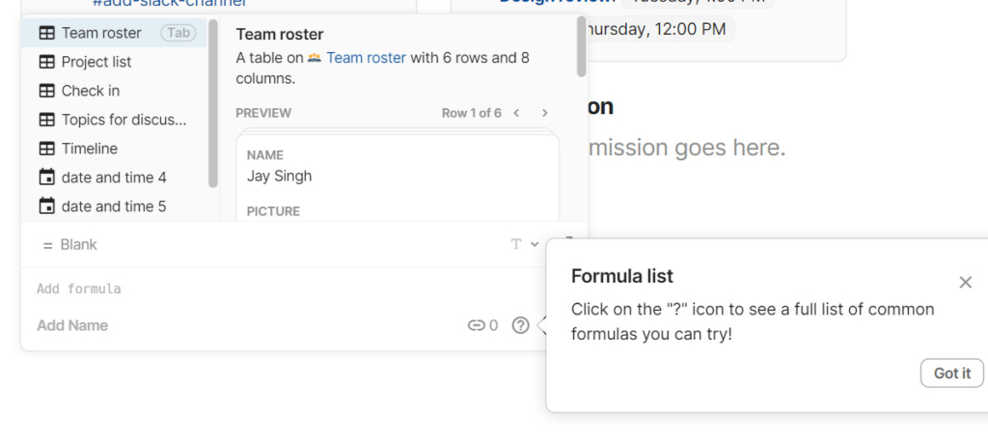Click the calendar icon beside date and time 5
The width and height of the screenshot is (988, 438).
pos(46,206)
